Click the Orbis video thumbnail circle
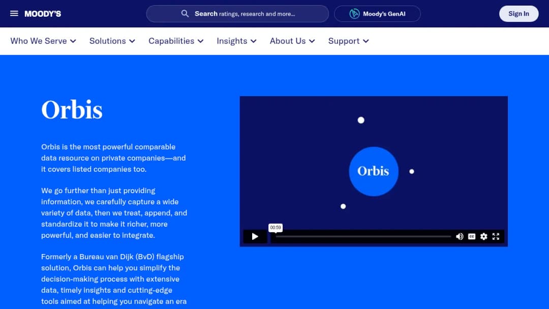Image resolution: width=549 pixels, height=309 pixels. tap(374, 171)
